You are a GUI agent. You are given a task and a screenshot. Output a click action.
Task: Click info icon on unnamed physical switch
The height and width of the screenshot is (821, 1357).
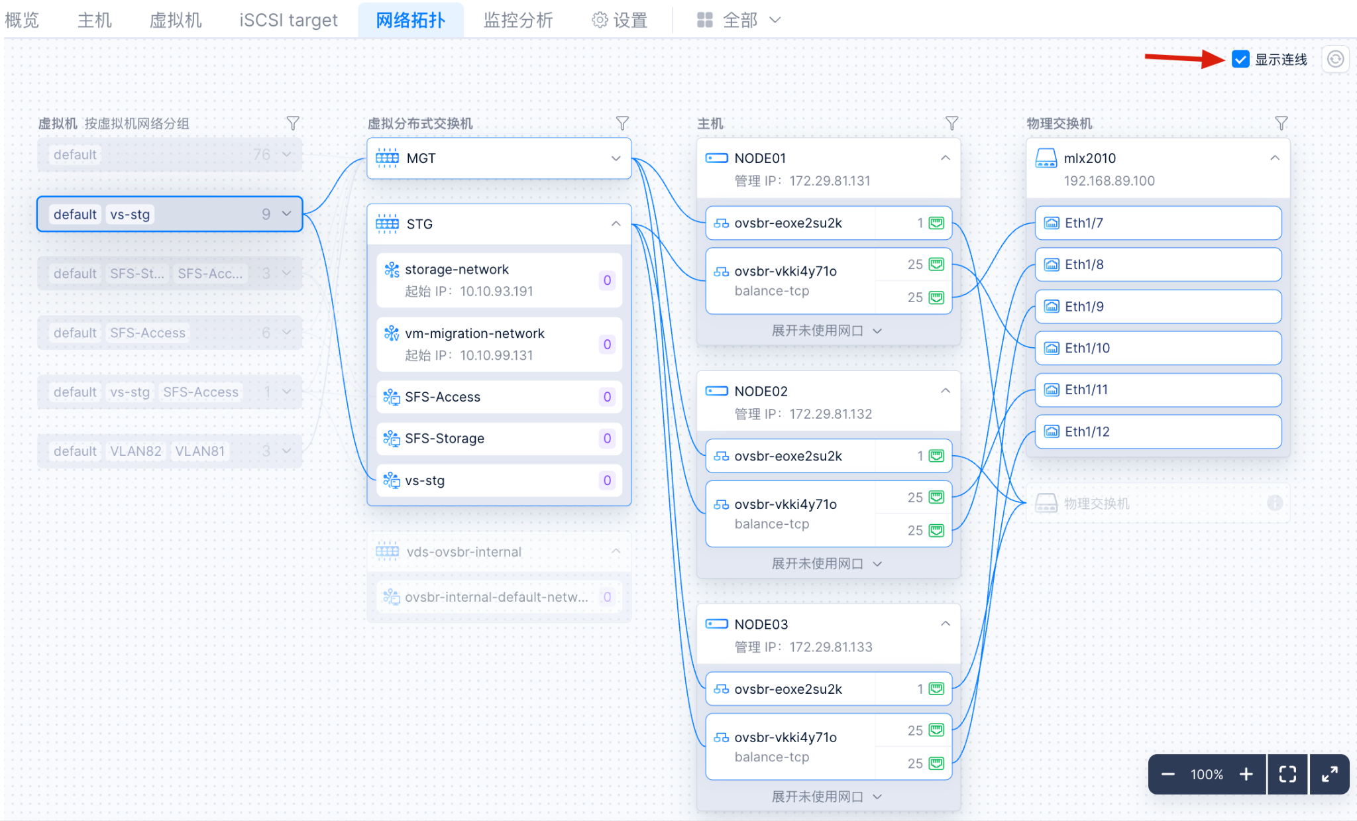click(x=1274, y=503)
